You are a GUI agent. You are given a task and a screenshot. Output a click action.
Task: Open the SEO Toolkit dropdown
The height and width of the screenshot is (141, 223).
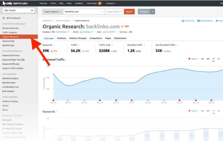tap(18, 10)
